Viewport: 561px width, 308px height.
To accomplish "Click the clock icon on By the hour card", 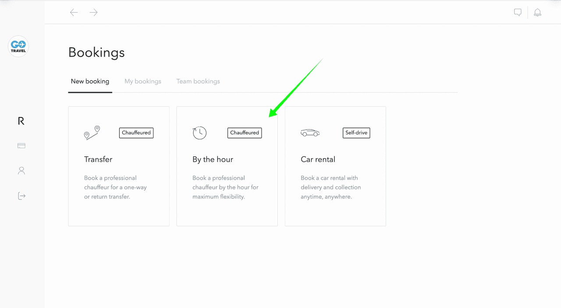I will pyautogui.click(x=199, y=133).
